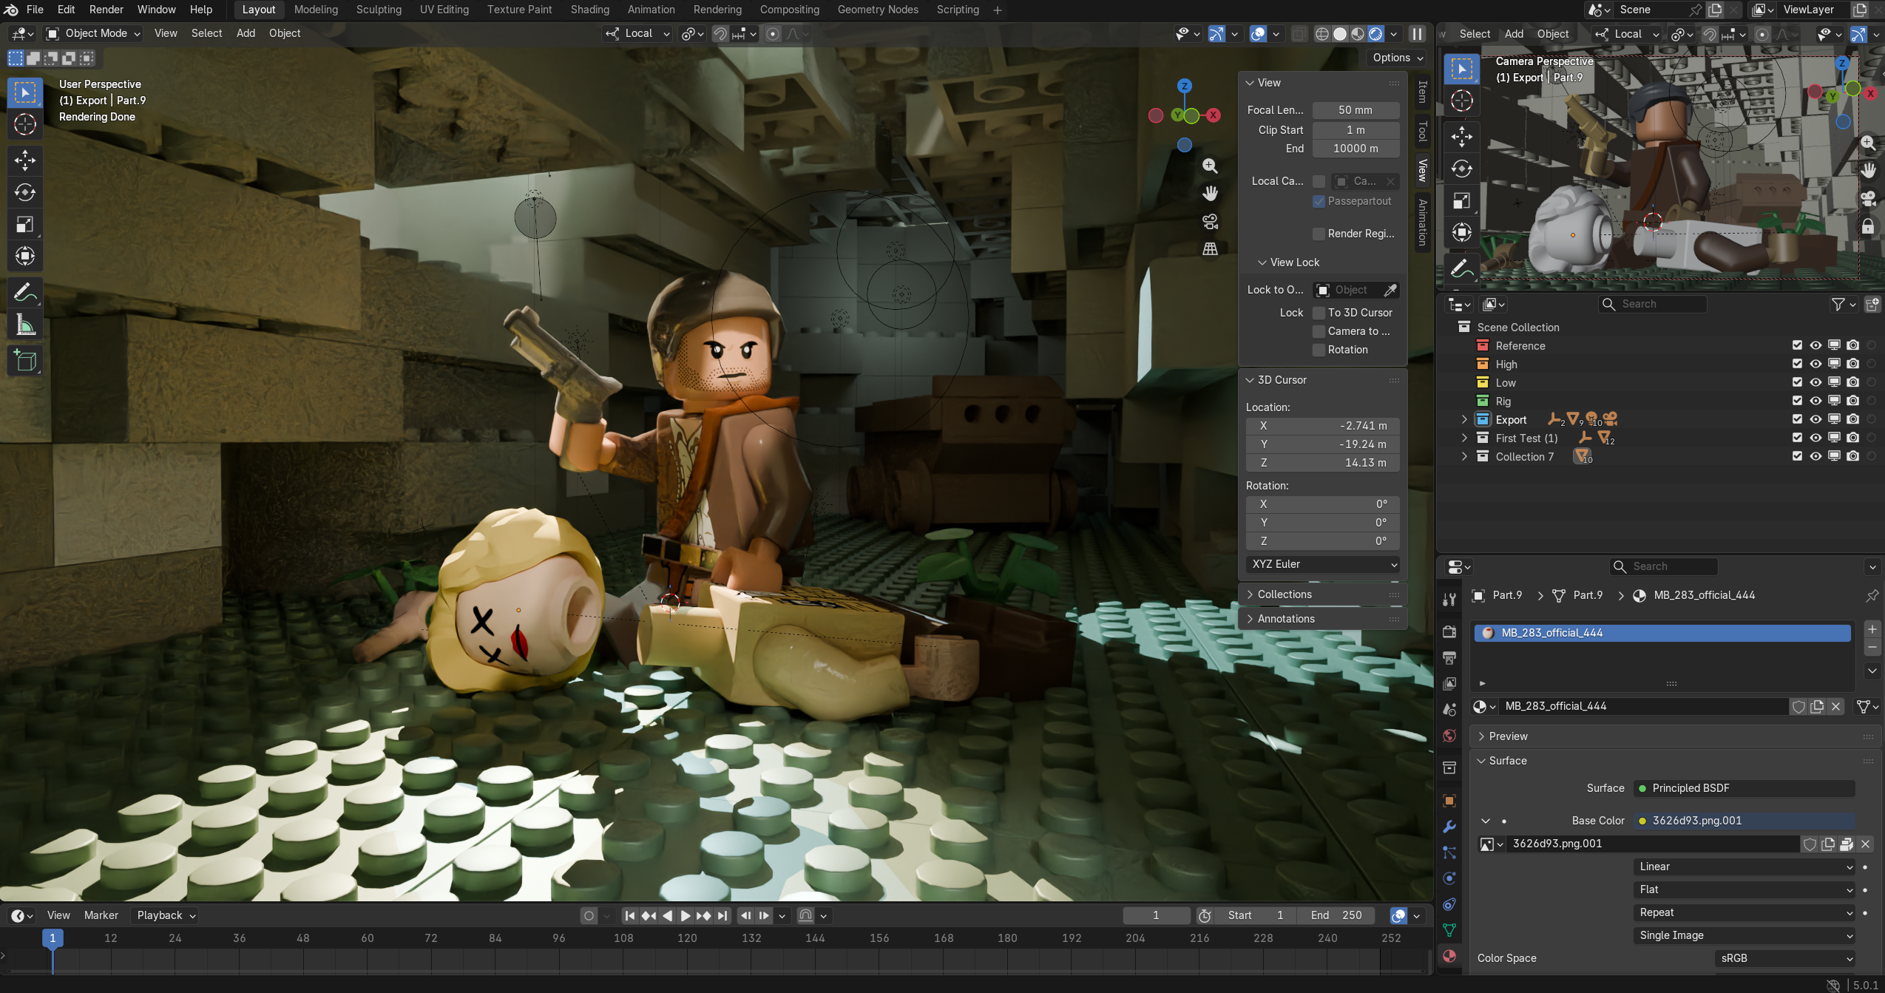Select the Rotate tool in left toolbar

25,193
